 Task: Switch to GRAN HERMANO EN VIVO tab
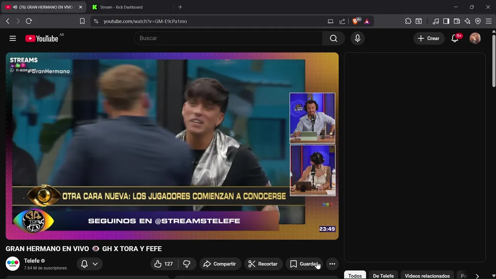pos(44,7)
